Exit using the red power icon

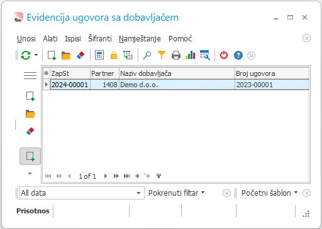224,55
